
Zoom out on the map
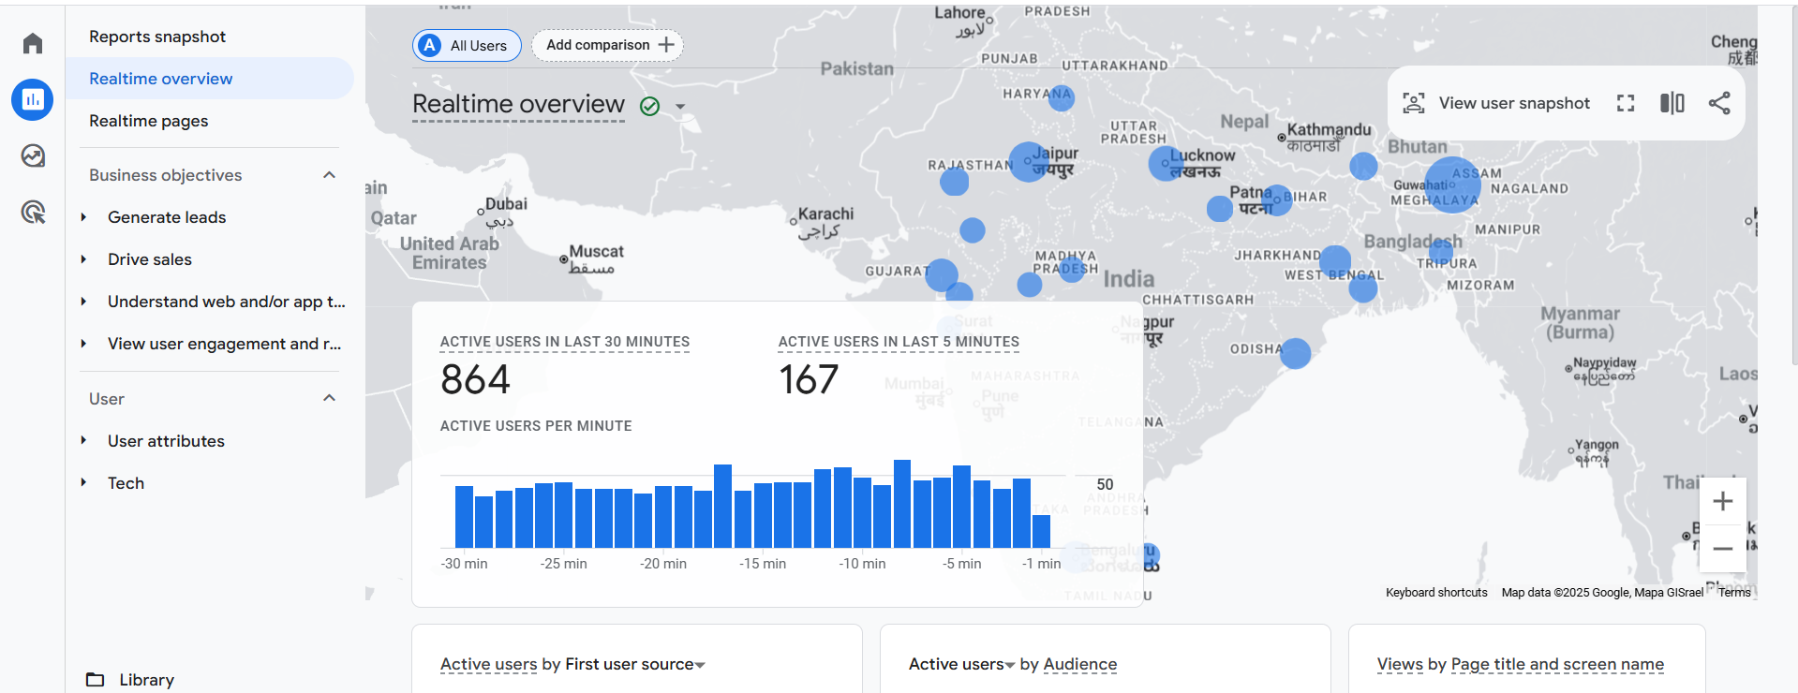pyautogui.click(x=1722, y=549)
